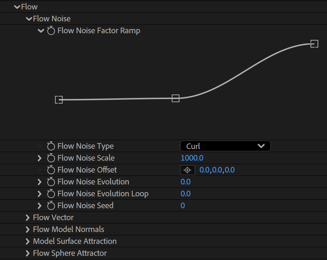The image size is (327, 260).
Task: Collapse the Flow Noise section
Action: (29, 19)
